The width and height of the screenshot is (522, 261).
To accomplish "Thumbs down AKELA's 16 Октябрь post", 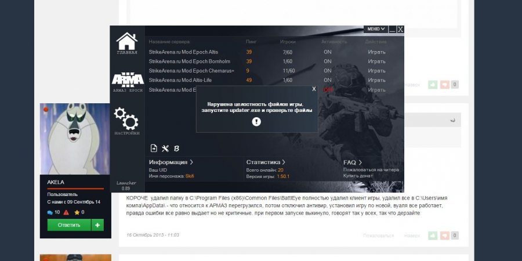I will click(445, 235).
